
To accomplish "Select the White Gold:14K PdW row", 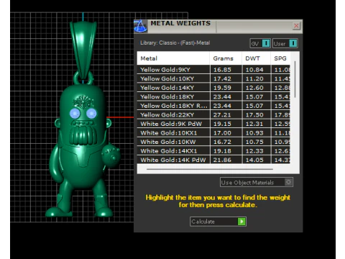I will click(x=213, y=160).
